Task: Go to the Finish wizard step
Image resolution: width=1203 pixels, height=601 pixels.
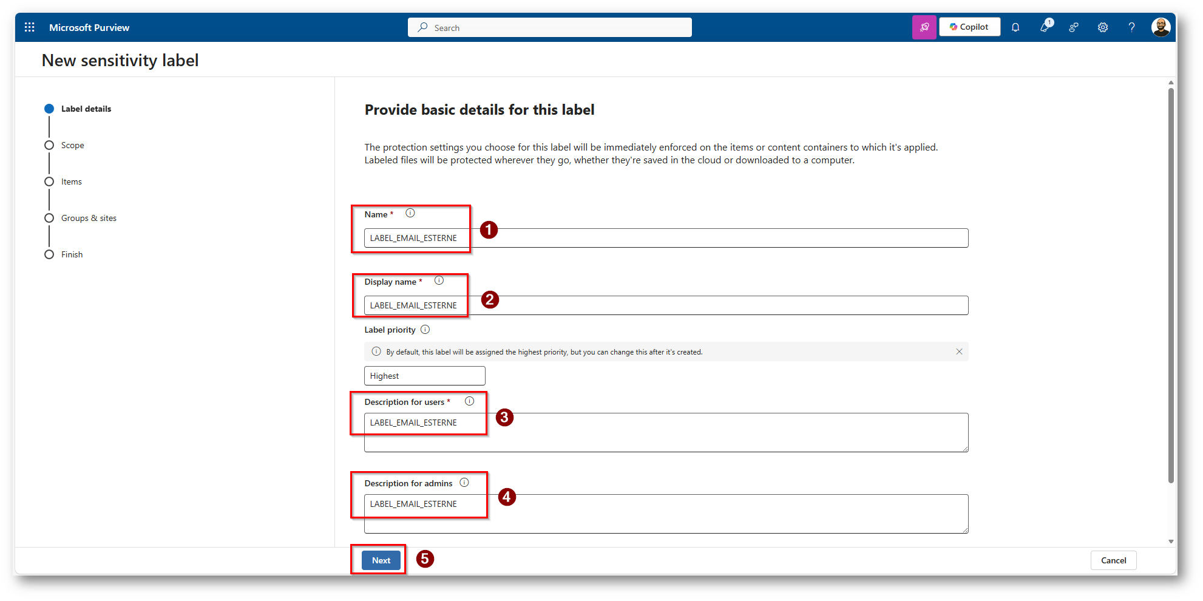Action: [64, 254]
